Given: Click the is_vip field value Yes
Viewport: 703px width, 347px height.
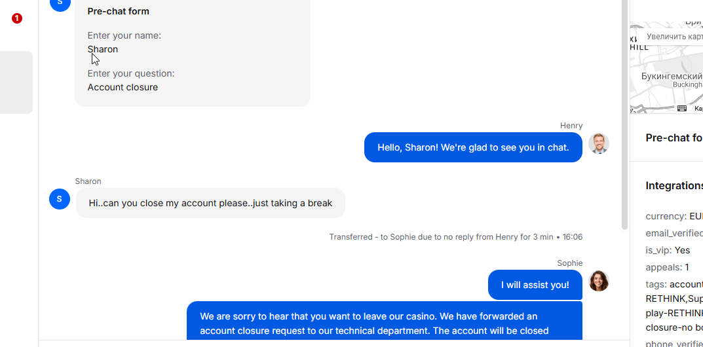Looking at the screenshot, I should click(682, 250).
